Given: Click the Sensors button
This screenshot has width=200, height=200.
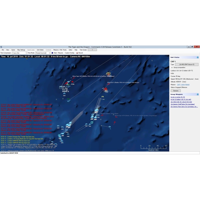Looking at the screenshot, I should point(175,90).
